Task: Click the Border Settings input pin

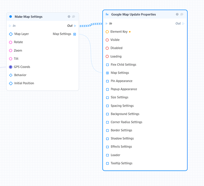Action: pyautogui.click(x=107, y=130)
